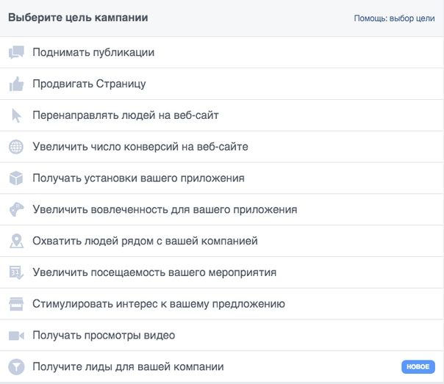Click the video camera icon for video views

[16, 336]
